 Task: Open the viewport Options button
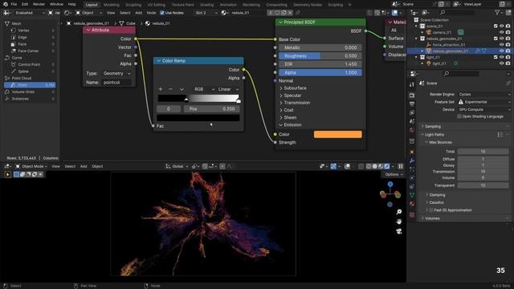point(394,174)
